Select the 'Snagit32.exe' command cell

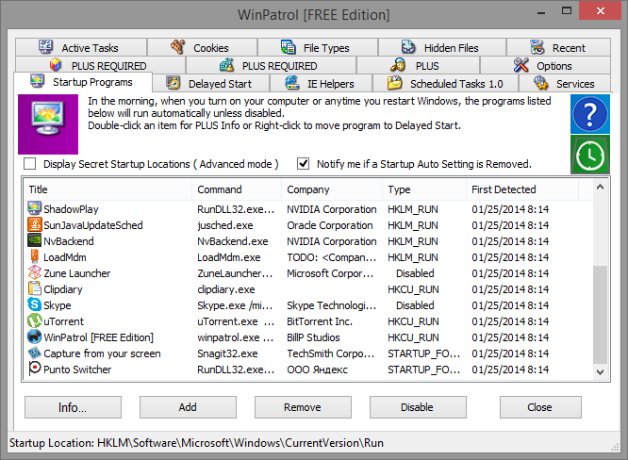coord(227,353)
